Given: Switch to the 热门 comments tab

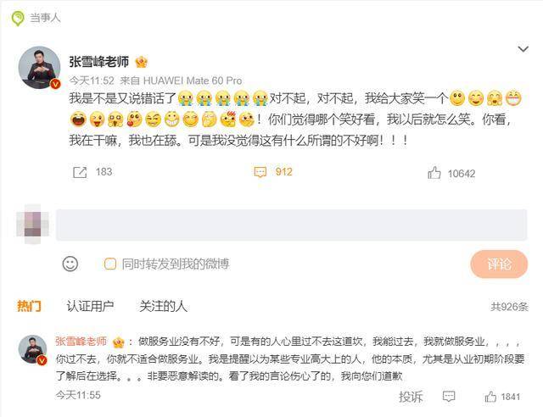Looking at the screenshot, I should pos(29,306).
